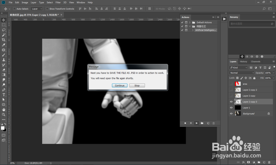Select the Brush tool
The width and height of the screenshot is (276, 165).
point(4,55)
